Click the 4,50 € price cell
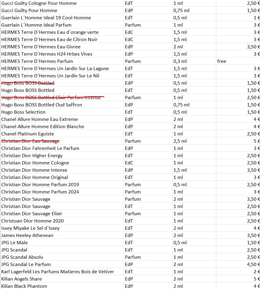The image size is (260, 289). click(238, 265)
